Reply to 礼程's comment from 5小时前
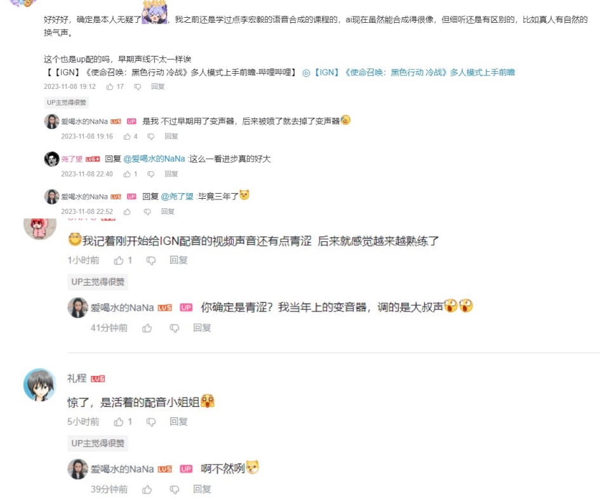The height and width of the screenshot is (501, 600). click(x=178, y=422)
